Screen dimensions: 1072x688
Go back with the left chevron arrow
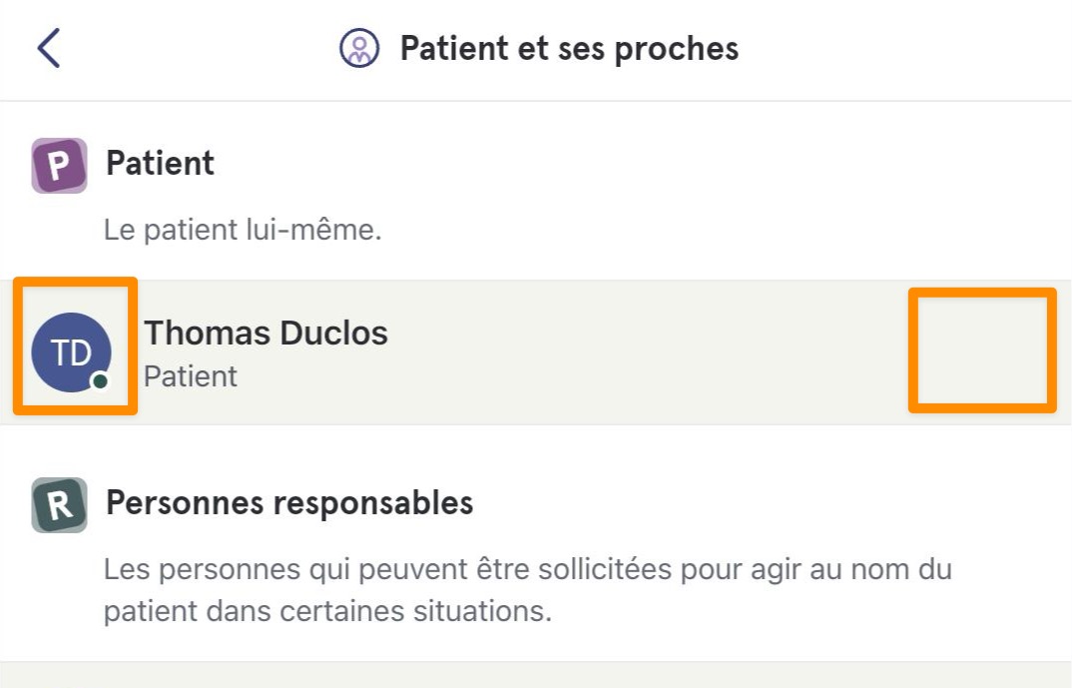49,48
